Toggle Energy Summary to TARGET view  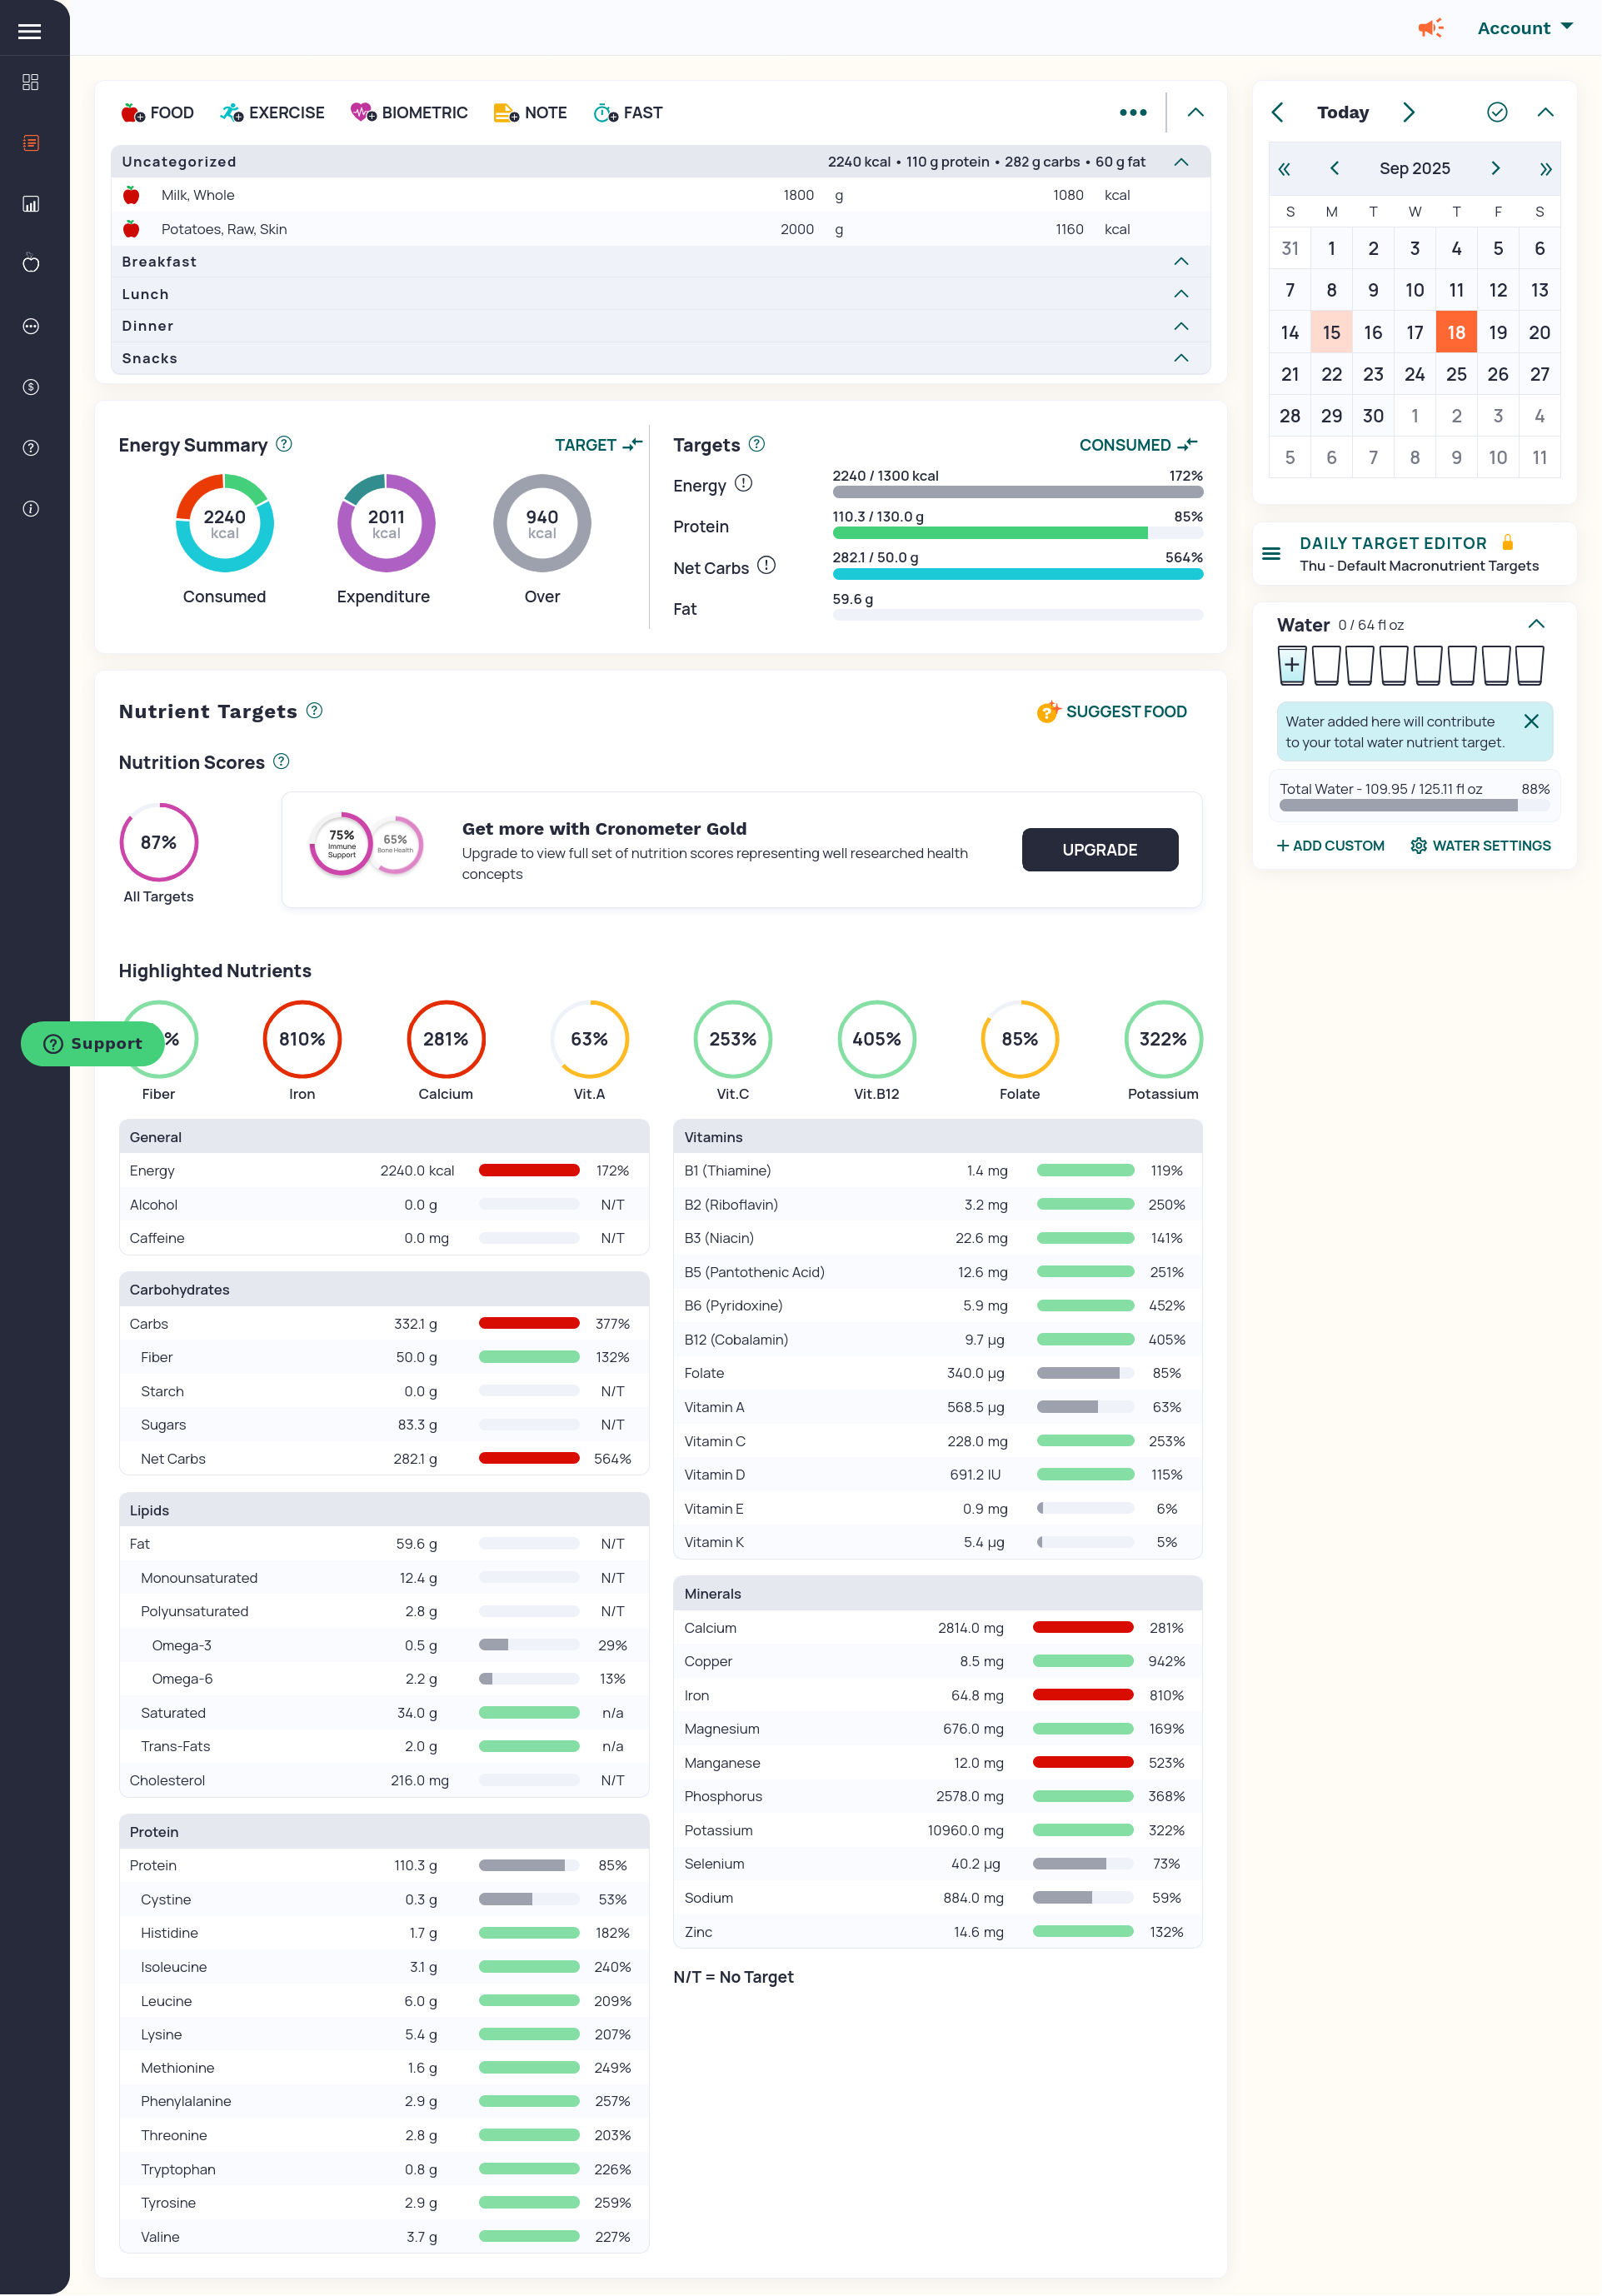599,445
